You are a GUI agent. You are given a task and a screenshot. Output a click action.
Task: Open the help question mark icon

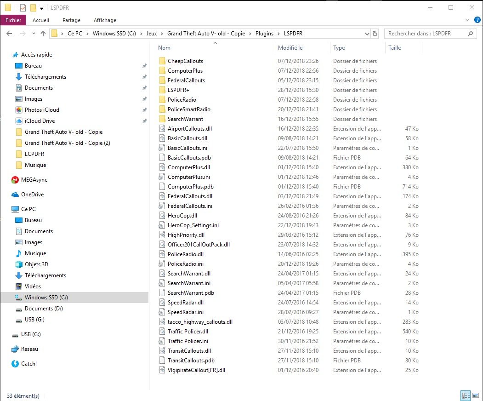[477, 20]
